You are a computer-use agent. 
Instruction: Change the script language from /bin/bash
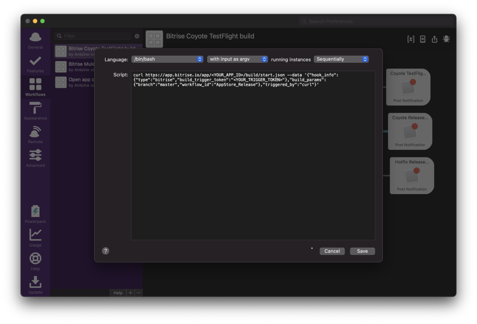click(x=168, y=59)
